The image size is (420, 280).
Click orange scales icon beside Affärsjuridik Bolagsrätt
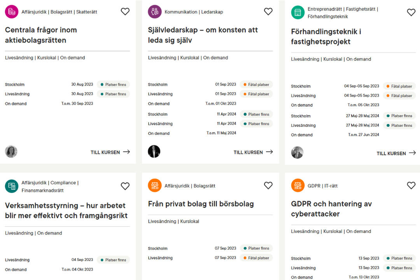[x=155, y=185]
